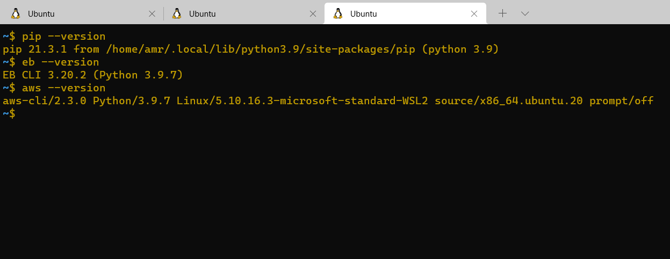Click the 'pip --version' command line
670x259 pixels.
click(x=54, y=37)
